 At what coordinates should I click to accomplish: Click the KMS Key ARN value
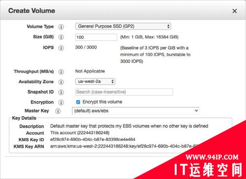pyautogui.click(x=124, y=146)
